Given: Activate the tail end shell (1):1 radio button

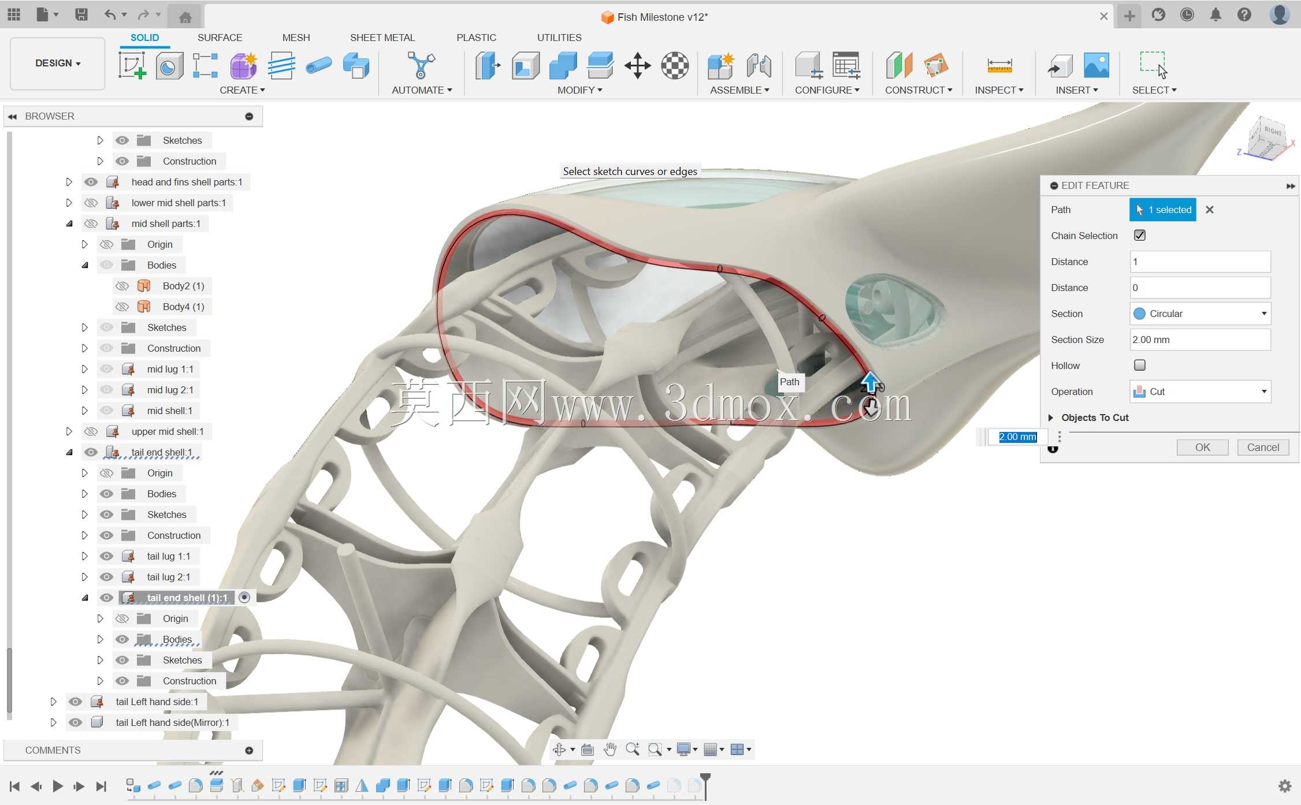Looking at the screenshot, I should (x=244, y=598).
